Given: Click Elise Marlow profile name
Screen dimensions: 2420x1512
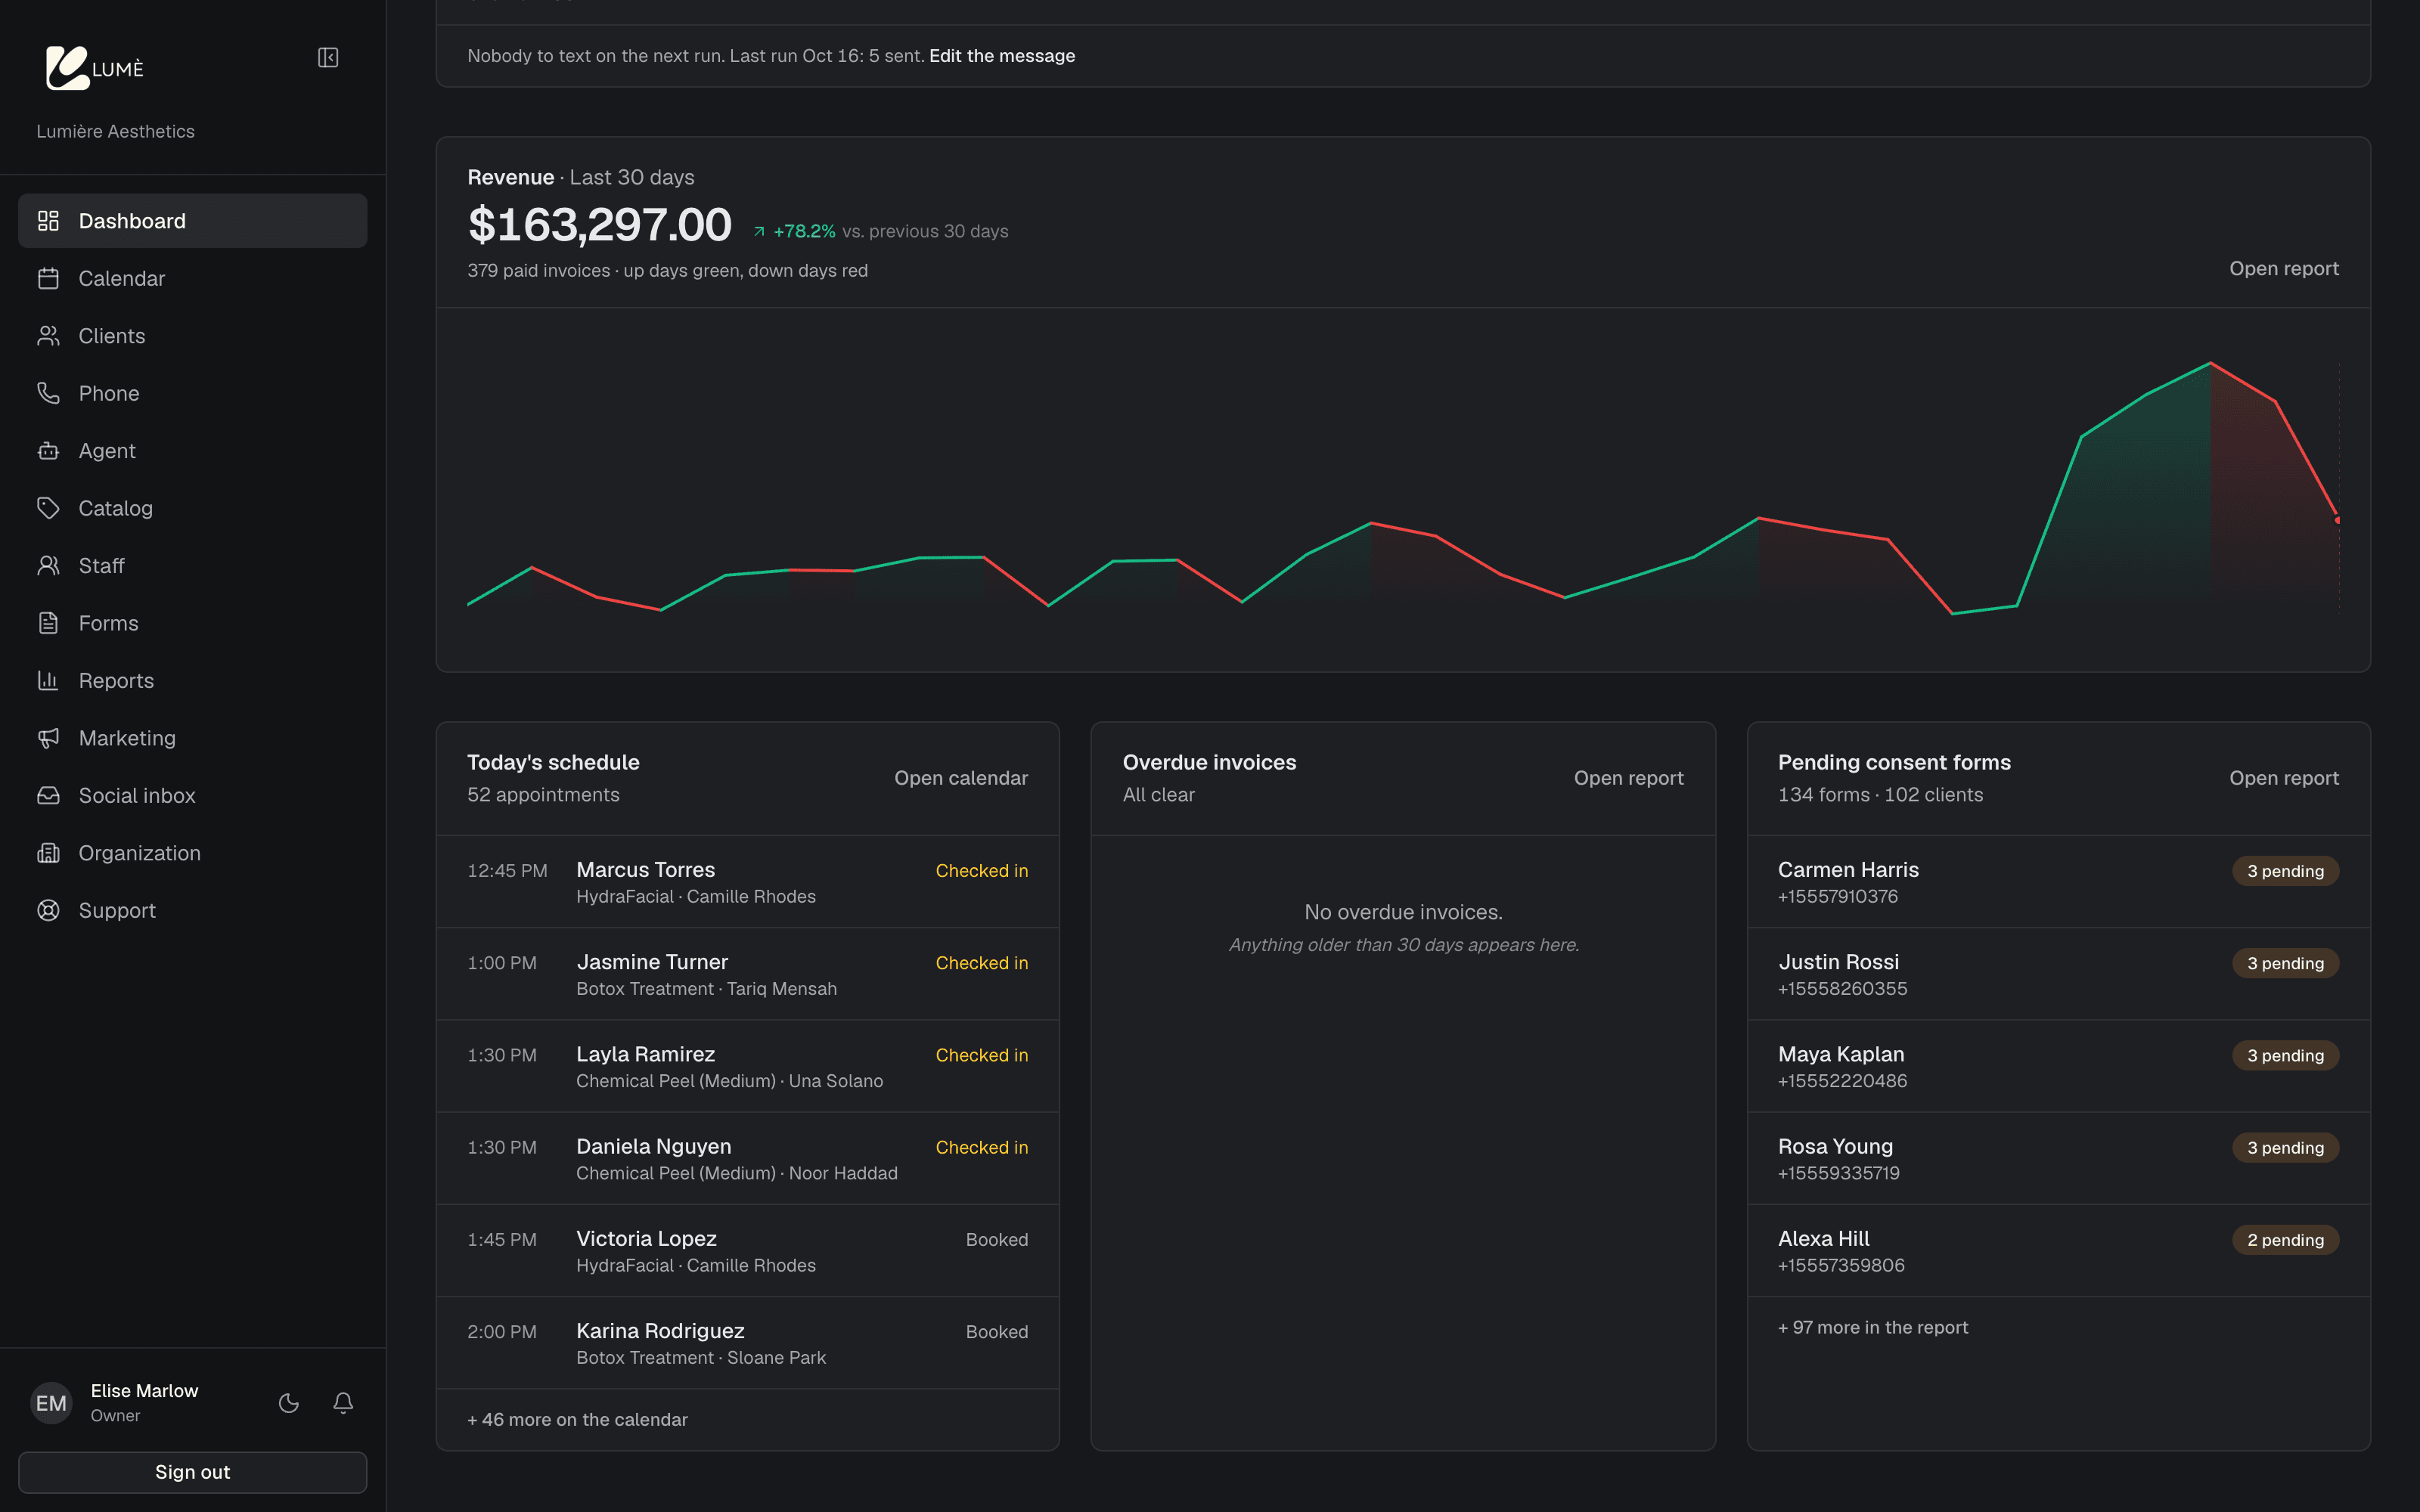Looking at the screenshot, I should point(144,1391).
